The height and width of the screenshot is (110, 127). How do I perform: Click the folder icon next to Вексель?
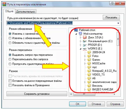pyautogui.click(x=89, y=86)
